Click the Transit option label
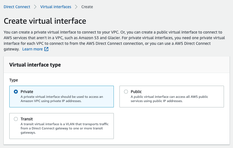This screenshot has height=148, width=233. 27,119
